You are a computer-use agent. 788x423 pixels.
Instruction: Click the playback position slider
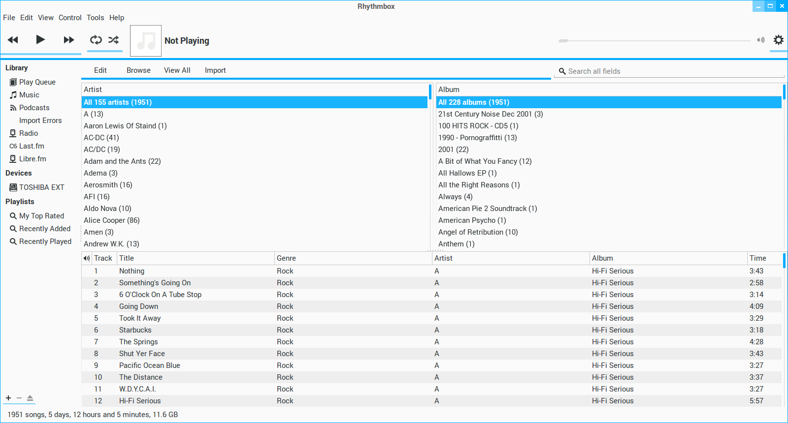click(x=655, y=40)
